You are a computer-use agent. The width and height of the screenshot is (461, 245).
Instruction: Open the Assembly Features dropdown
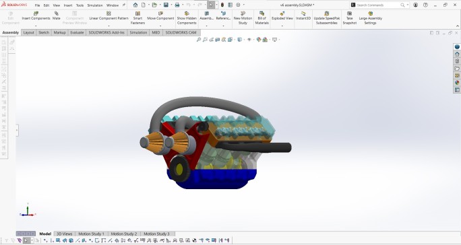[x=206, y=26]
